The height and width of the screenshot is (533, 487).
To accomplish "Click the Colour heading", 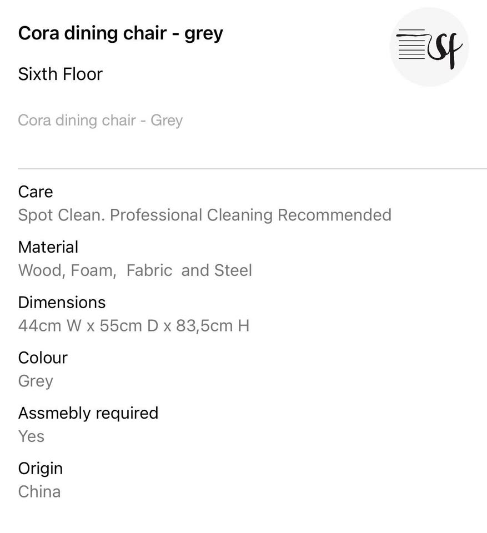I will tap(43, 358).
